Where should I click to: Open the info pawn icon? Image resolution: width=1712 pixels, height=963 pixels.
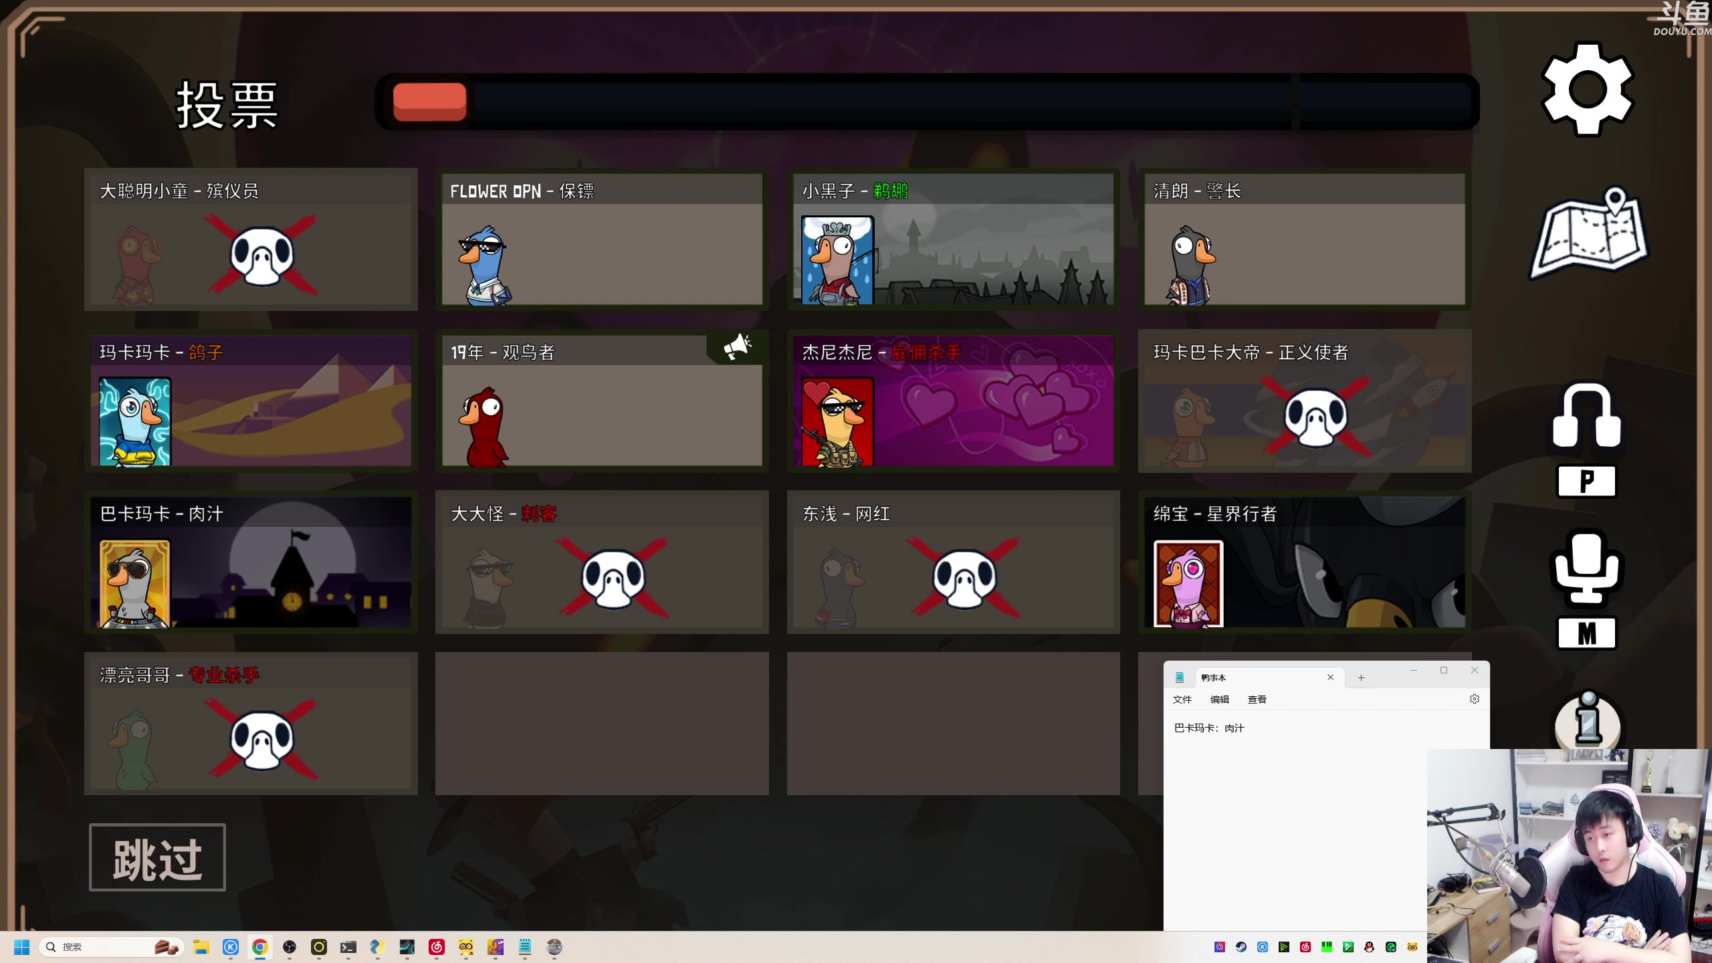coord(1588,720)
